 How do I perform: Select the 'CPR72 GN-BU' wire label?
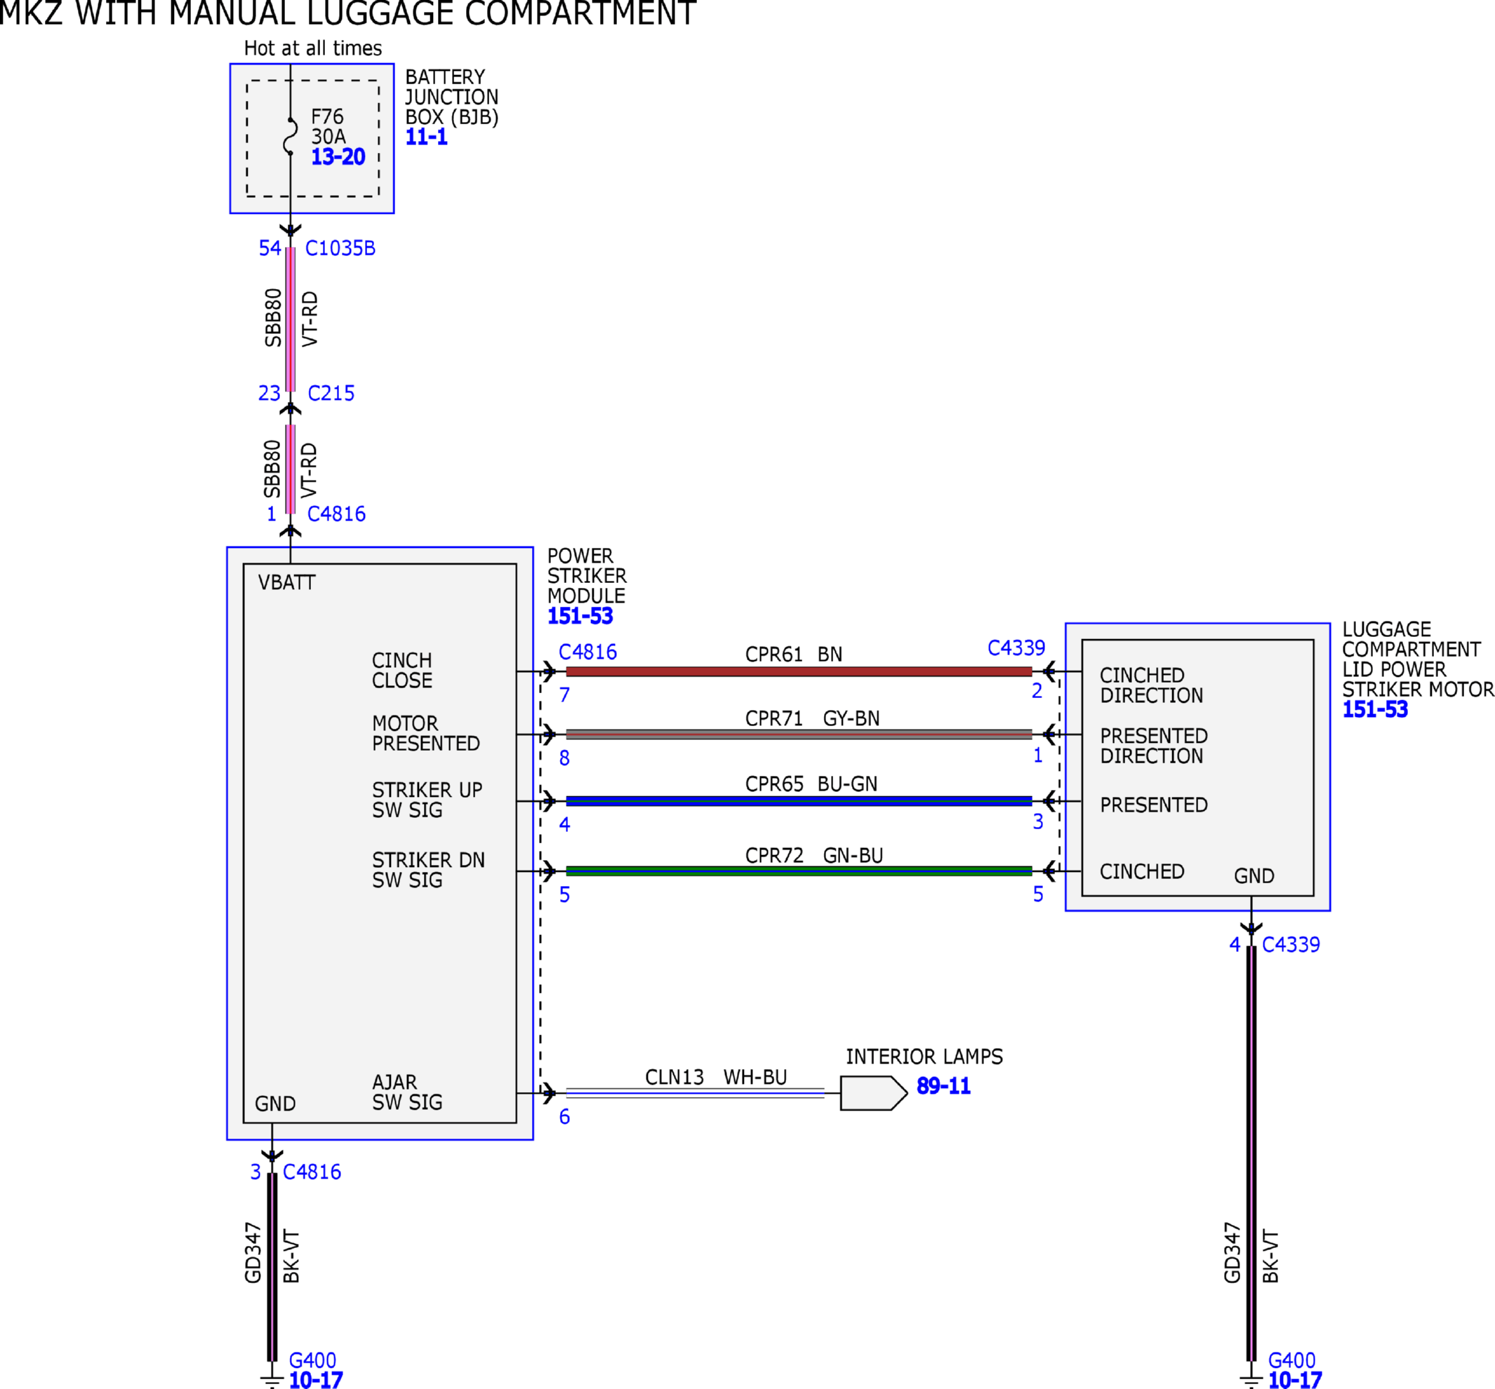pos(813,855)
